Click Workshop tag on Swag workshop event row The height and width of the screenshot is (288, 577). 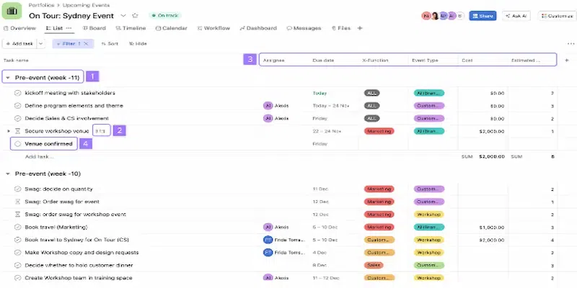click(x=428, y=214)
